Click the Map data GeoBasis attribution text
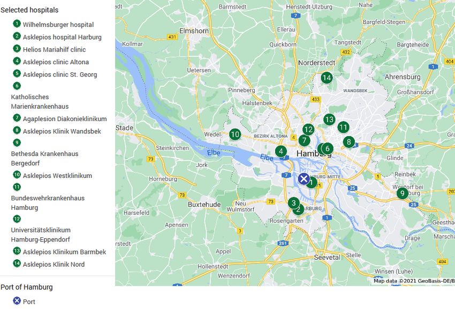Image resolution: width=455 pixels, height=309 pixels. click(414, 281)
